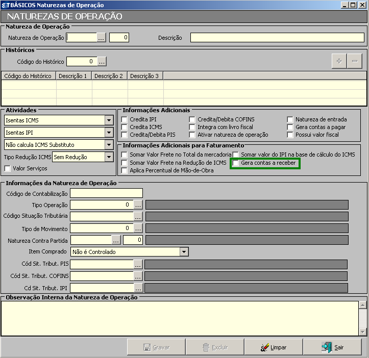Enable the Gera contas a receber checkbox
Image resolution: width=369 pixels, height=358 pixels.
(236, 163)
